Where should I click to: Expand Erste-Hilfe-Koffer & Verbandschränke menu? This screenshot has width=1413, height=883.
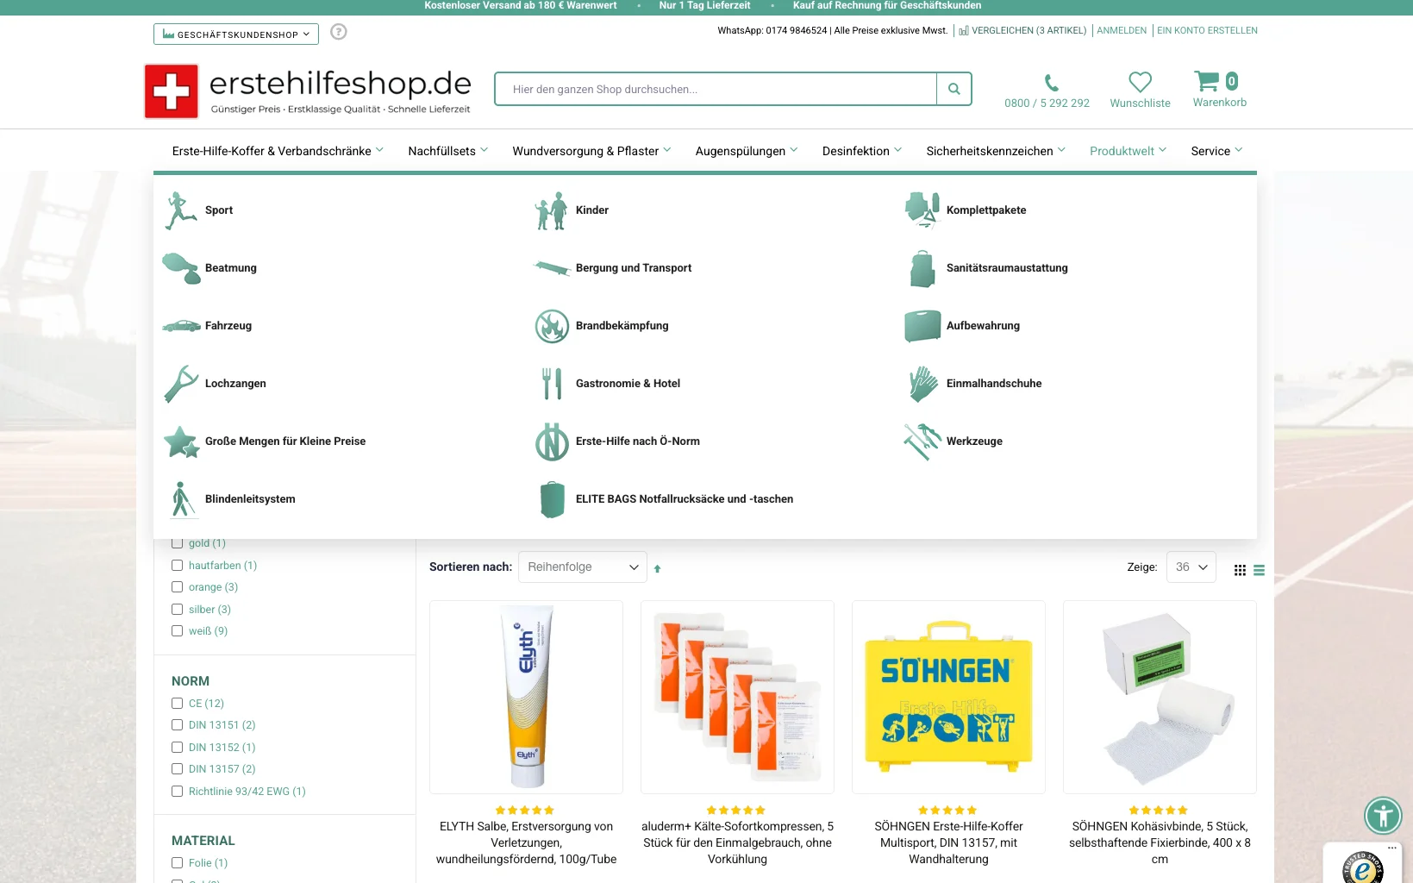click(x=278, y=151)
